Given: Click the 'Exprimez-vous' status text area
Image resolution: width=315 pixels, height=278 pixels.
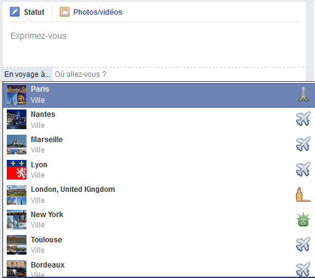Looking at the screenshot, I should (154, 44).
